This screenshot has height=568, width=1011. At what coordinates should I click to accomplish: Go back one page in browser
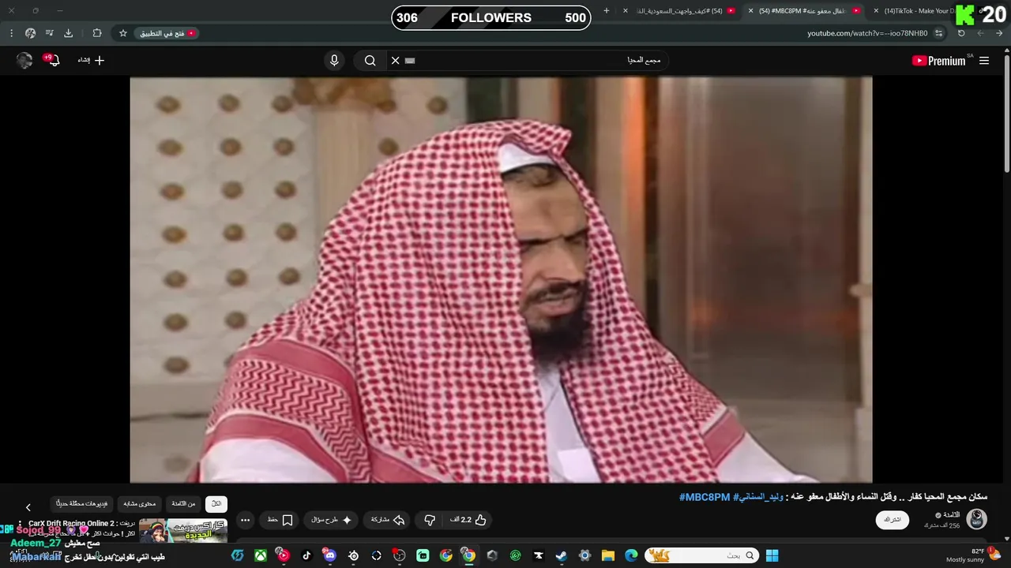[x=999, y=33]
